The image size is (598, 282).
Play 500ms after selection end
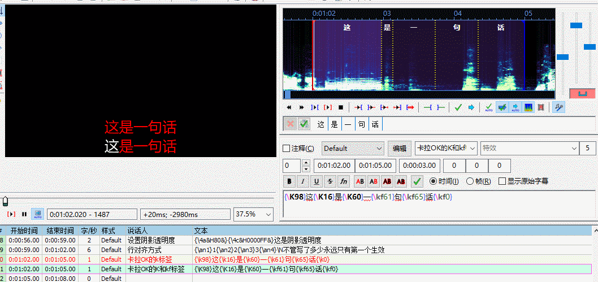371,107
